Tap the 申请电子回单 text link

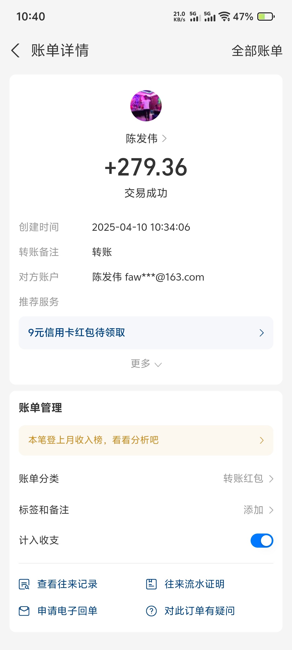pyautogui.click(x=67, y=611)
